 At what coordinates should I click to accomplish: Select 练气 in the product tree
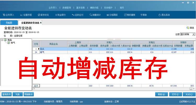[x=13, y=42]
